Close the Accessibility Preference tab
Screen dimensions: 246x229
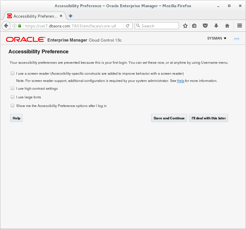pos(61,16)
